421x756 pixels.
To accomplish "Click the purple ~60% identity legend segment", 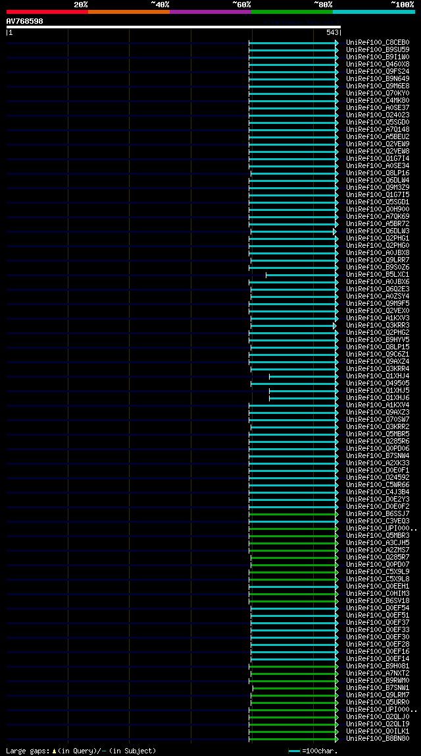I will pyautogui.click(x=210, y=12).
